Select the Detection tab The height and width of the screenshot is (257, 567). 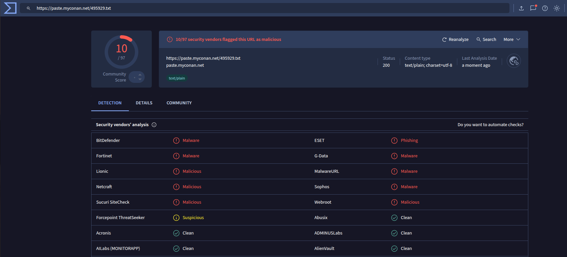[x=110, y=103]
